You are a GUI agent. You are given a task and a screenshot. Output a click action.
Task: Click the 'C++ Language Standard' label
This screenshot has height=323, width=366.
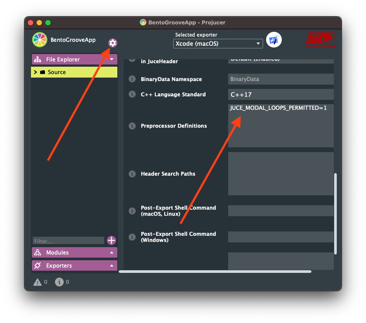point(173,95)
